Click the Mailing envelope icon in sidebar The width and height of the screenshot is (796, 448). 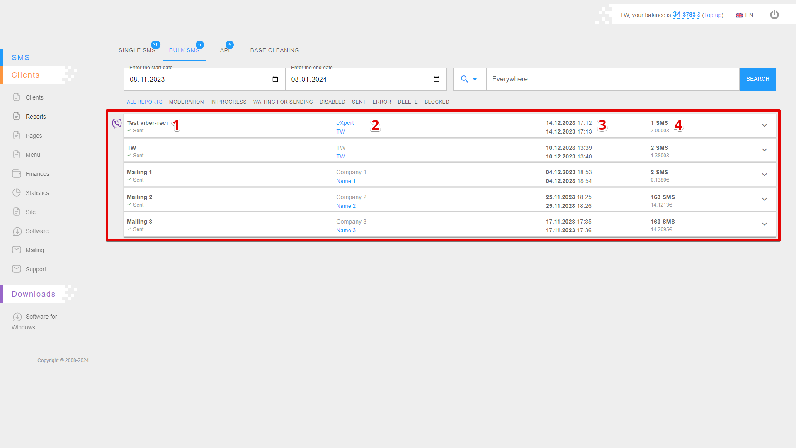point(17,250)
